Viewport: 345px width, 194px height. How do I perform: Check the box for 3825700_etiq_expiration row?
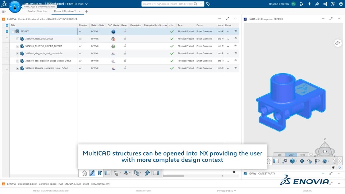pos(7,61)
